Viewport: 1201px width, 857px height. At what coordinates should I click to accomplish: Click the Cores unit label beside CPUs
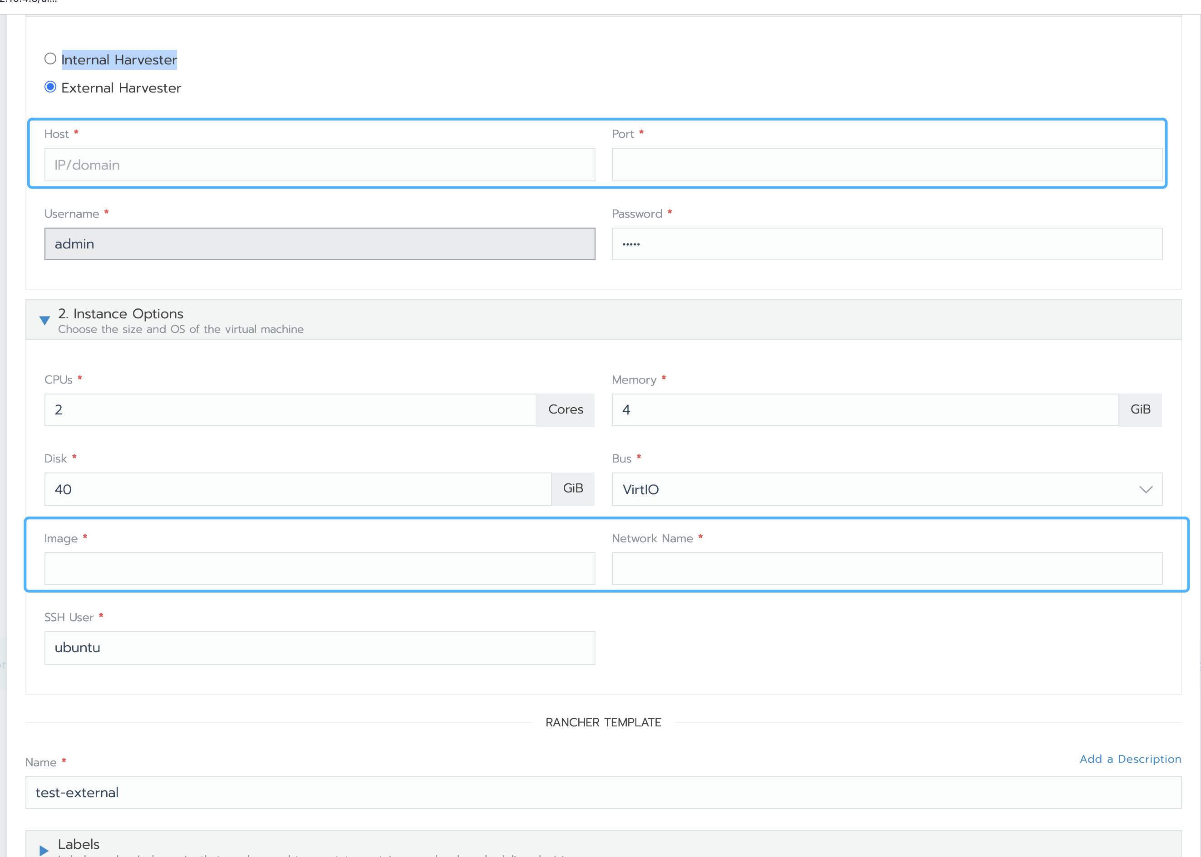point(565,409)
